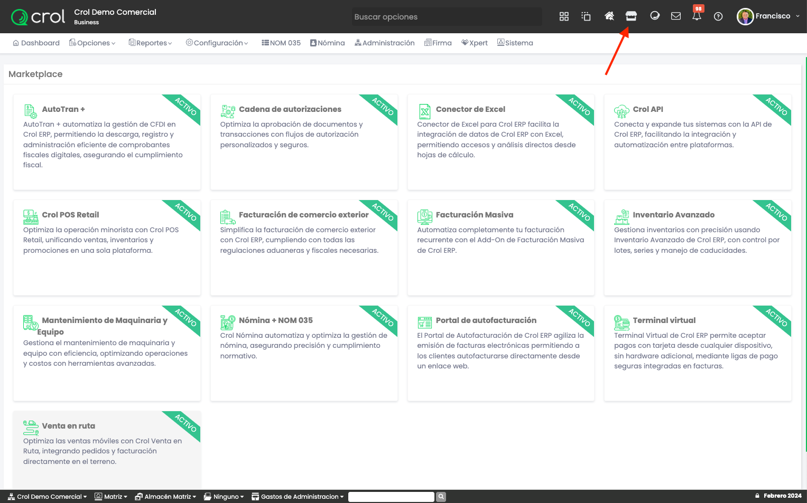The height and width of the screenshot is (503, 807).
Task: Open the Portal de autofacturación title
Action: pos(486,320)
